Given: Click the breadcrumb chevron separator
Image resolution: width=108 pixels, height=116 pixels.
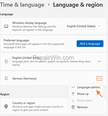Looking at the screenshot, I should click(x=49, y=5).
